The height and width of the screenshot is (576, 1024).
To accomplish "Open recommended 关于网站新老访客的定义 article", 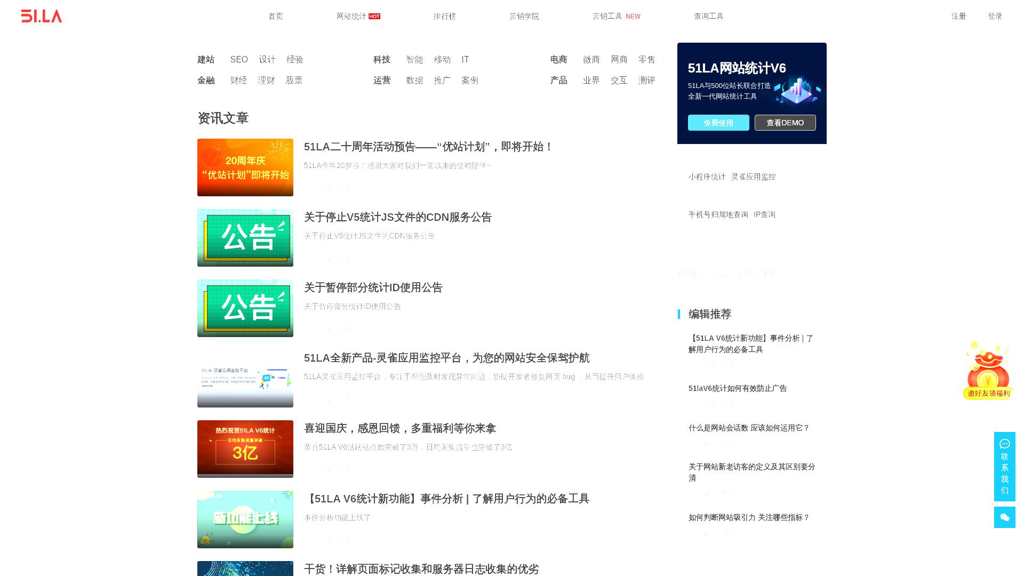I will (x=751, y=473).
